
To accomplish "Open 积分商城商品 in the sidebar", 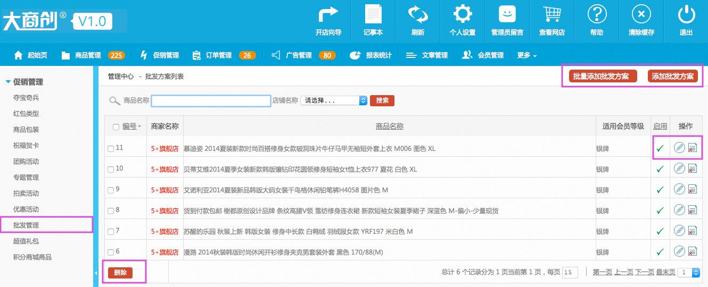I will point(32,257).
